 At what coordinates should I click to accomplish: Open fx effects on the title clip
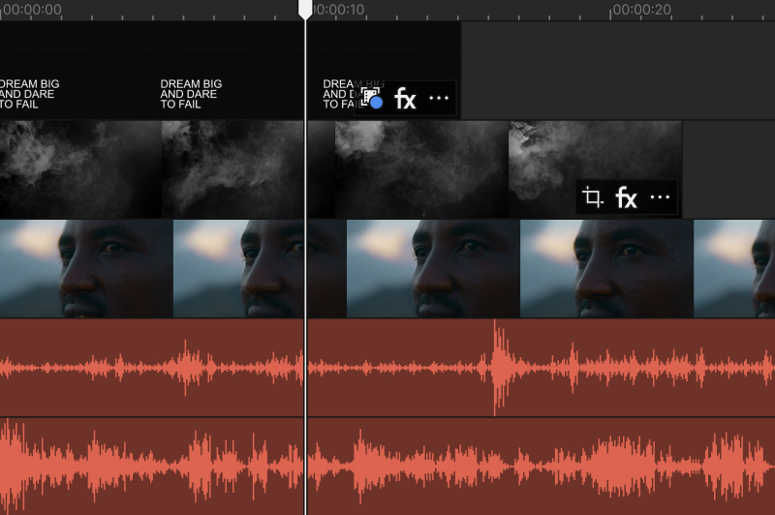coord(405,99)
